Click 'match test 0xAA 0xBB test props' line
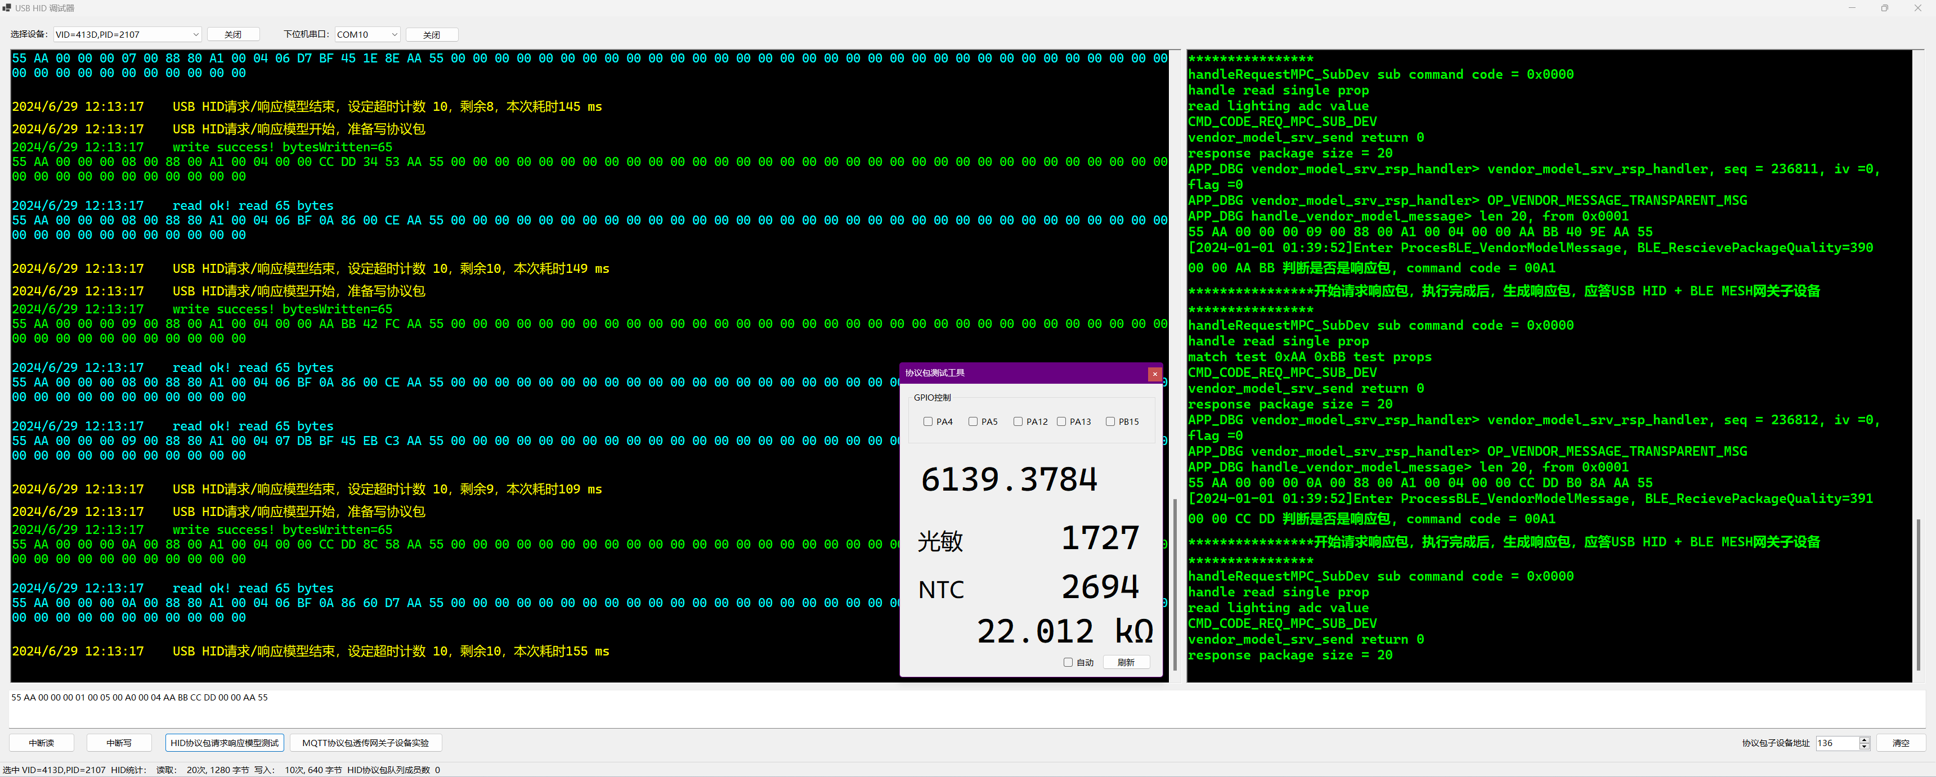 1309,357
